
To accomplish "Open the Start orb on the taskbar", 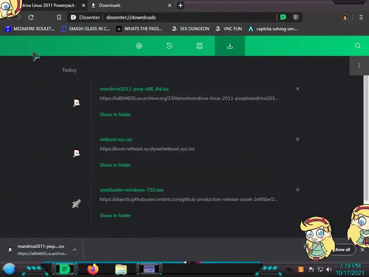I will (x=9, y=269).
